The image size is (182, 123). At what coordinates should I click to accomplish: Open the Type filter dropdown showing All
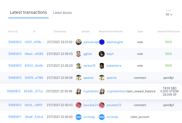169,14
